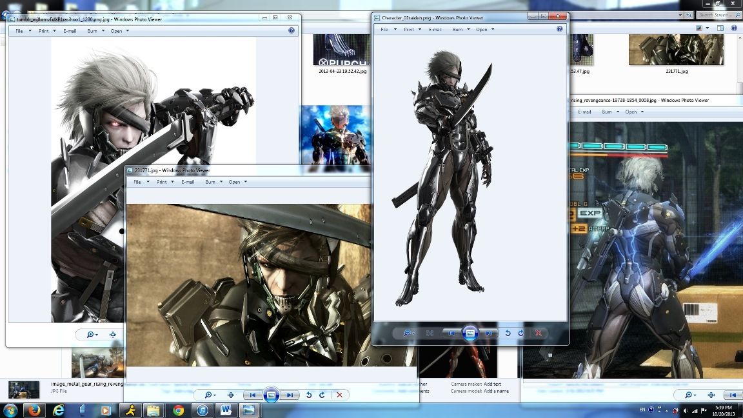Click E-mail in Character_01raiden.png viewer
This screenshot has height=418, width=743.
click(x=435, y=30)
